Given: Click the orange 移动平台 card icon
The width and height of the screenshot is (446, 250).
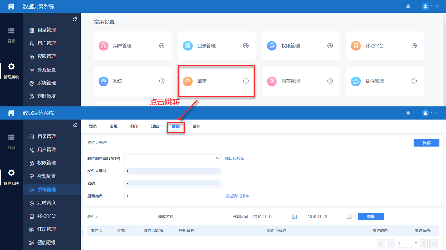Looking at the screenshot, I should [356, 46].
